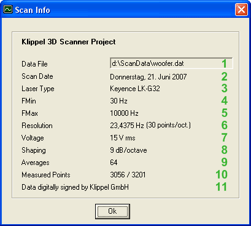
Task: Click the green annotation number 1
Action: pyautogui.click(x=225, y=63)
